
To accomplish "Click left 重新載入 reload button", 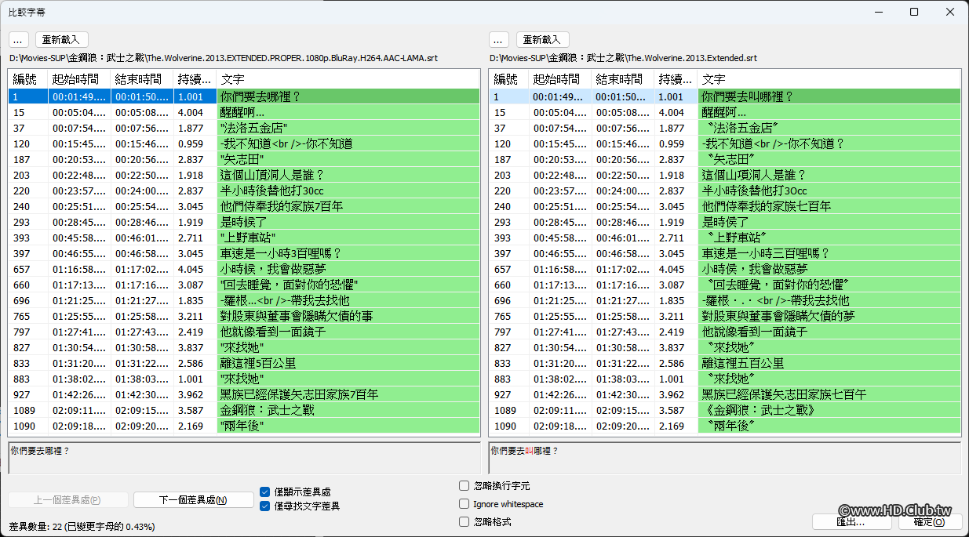I will [x=62, y=39].
